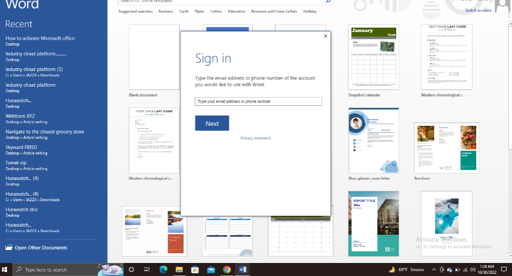
Task: Click Switch account link
Action: 478,10
